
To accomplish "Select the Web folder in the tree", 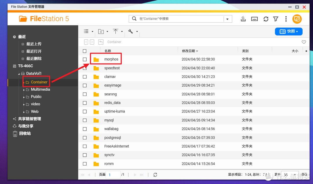I will [34, 112].
